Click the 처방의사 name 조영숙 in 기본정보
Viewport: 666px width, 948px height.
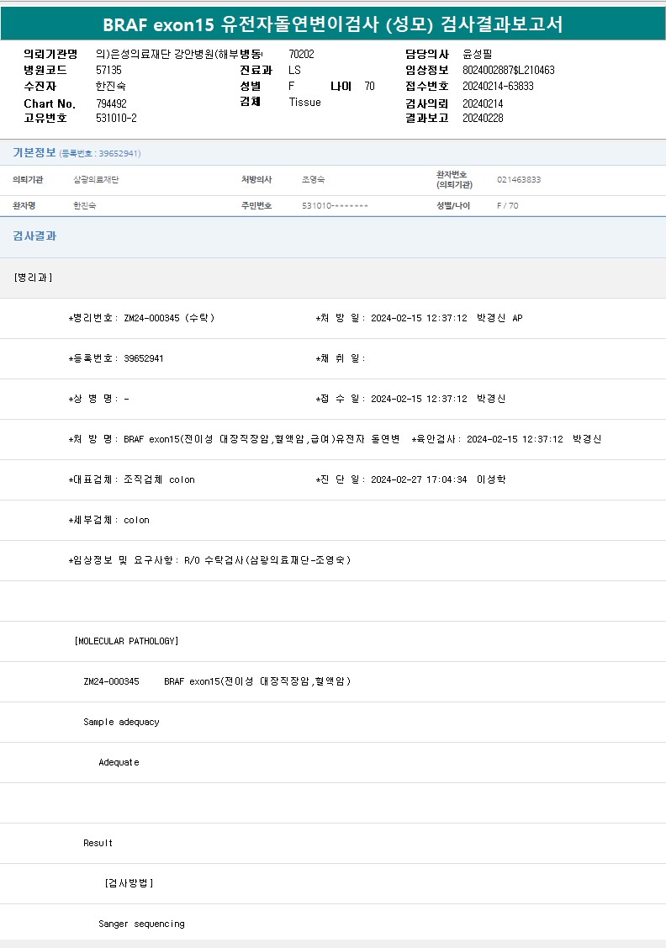314,180
